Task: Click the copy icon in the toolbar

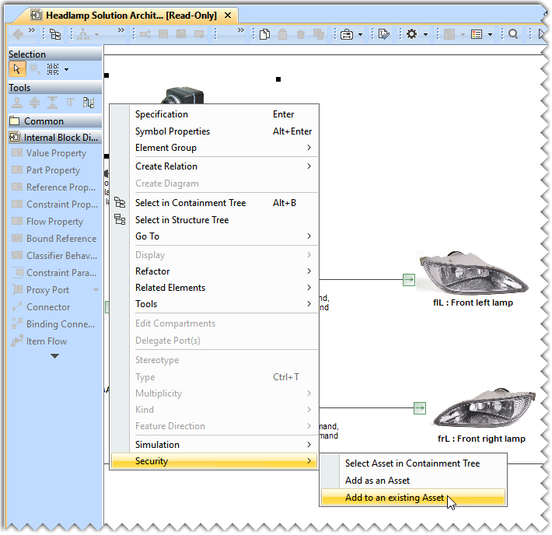Action: (265, 34)
